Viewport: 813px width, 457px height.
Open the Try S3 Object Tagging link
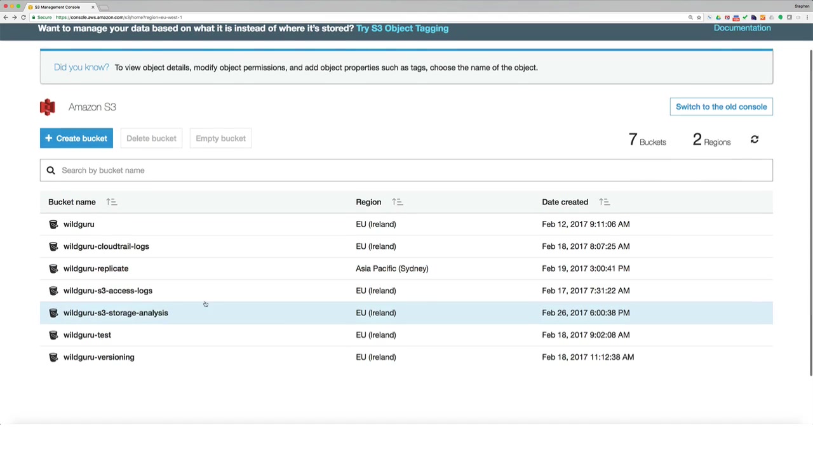tap(402, 29)
